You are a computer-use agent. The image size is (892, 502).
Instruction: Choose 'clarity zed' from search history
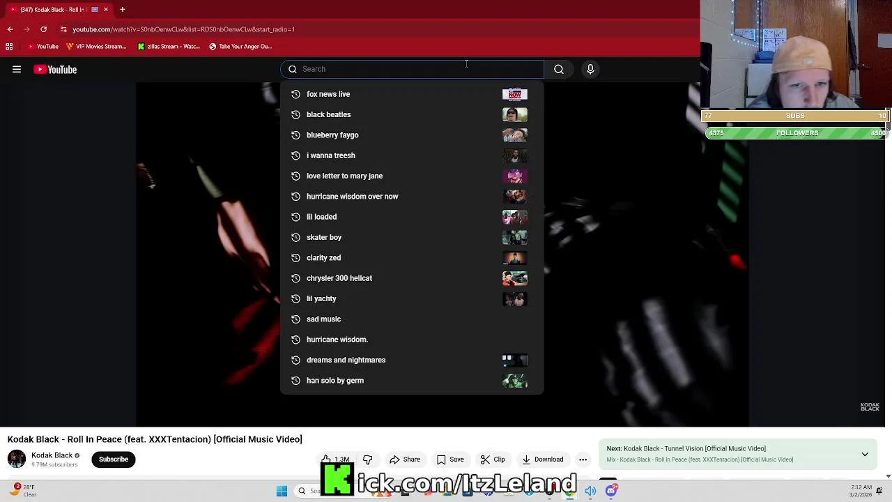pos(411,258)
